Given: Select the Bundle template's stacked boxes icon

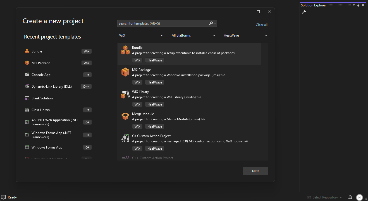Looking at the screenshot, I should 125,50.
